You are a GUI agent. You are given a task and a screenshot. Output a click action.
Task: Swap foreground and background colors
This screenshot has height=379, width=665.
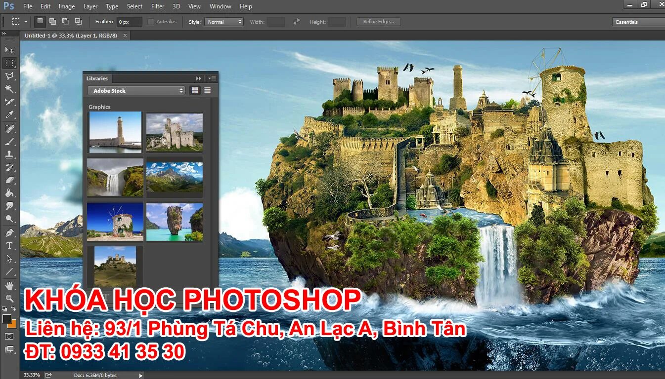pos(14,309)
